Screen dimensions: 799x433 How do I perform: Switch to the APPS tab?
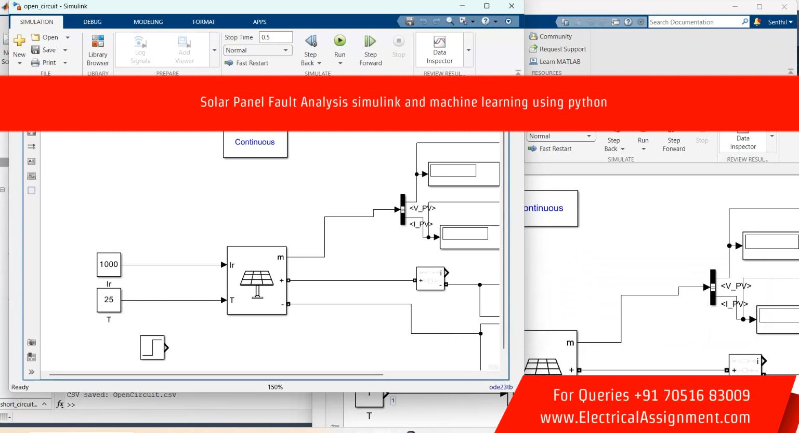(259, 22)
